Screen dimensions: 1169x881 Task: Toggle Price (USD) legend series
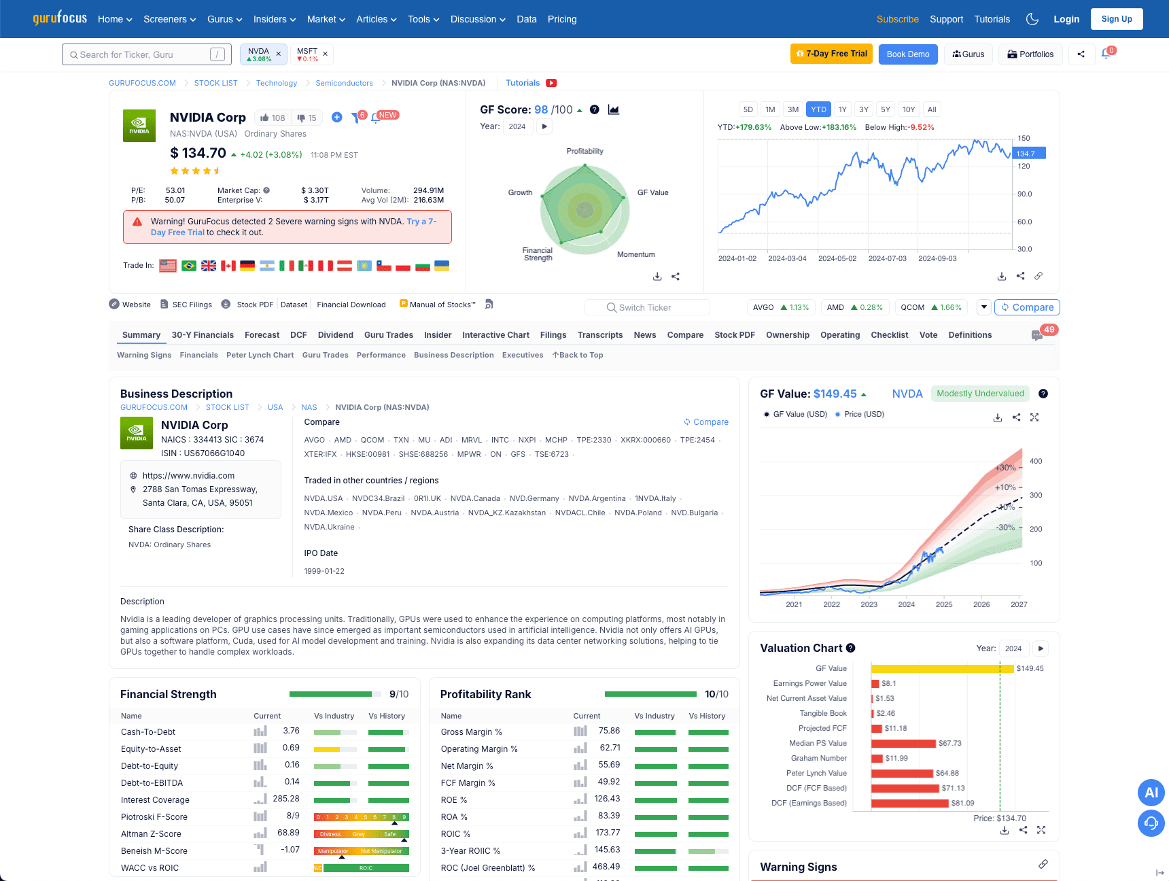click(859, 414)
